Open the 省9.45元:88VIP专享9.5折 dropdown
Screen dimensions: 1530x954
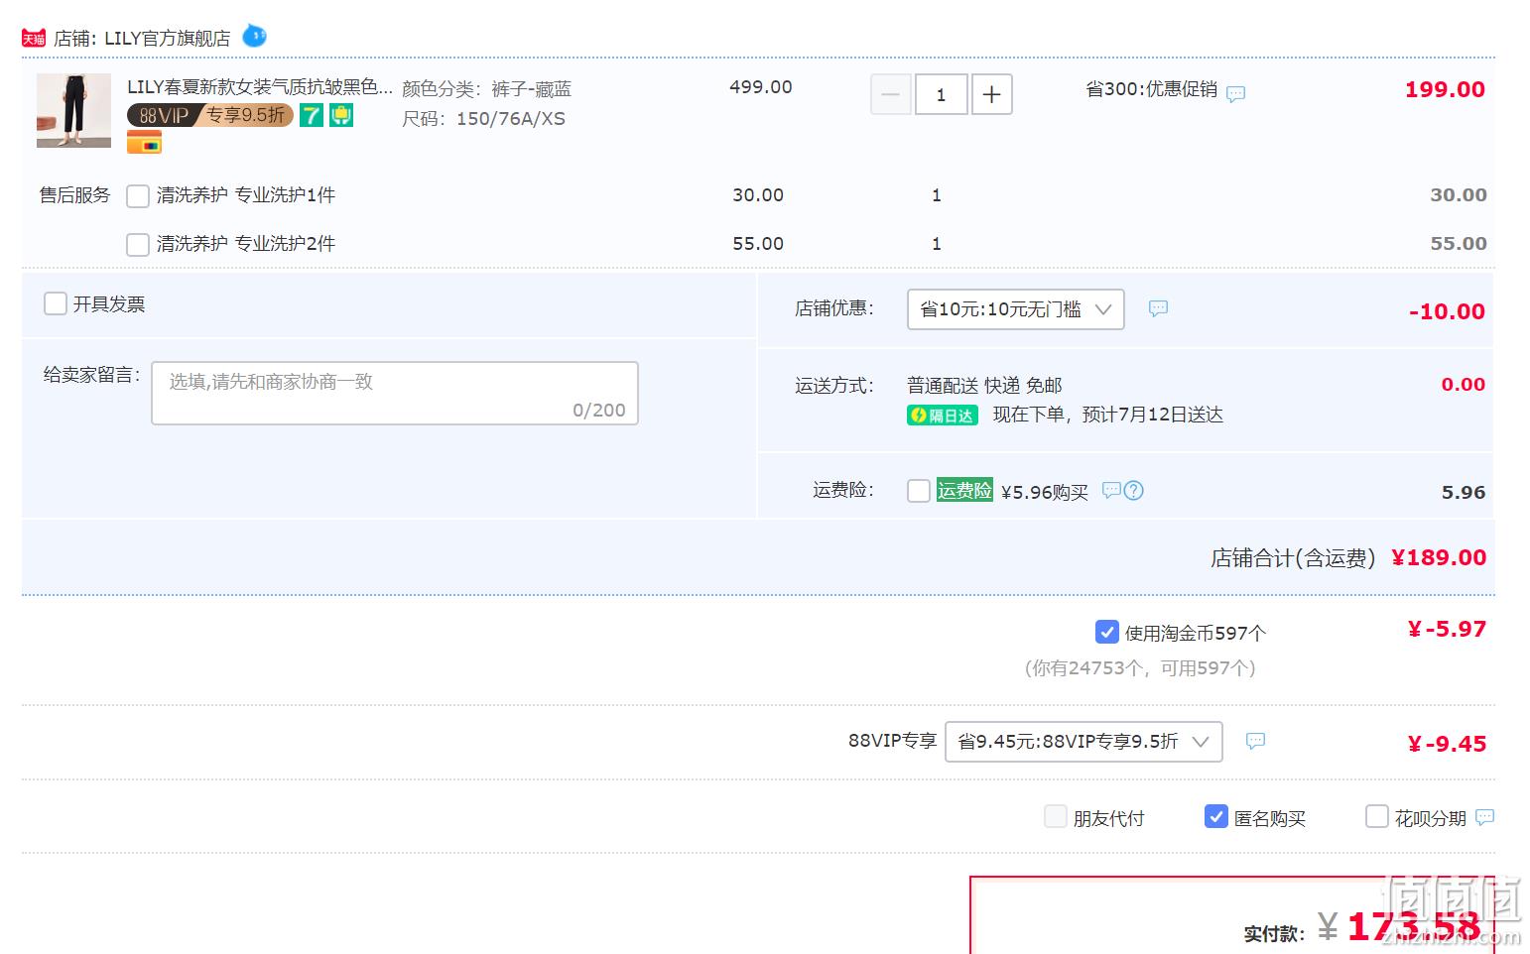(x=1084, y=742)
